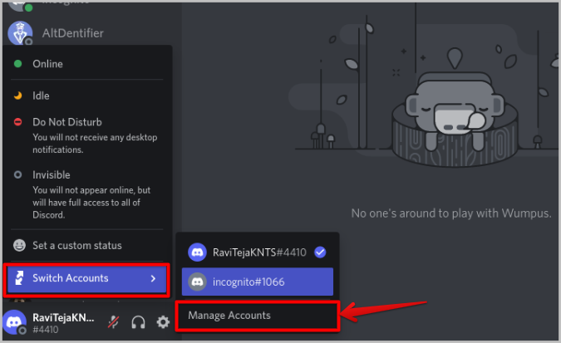The image size is (561, 343).
Task: Click the 'No one's around to play with Wumpus' text
Action: [x=450, y=213]
